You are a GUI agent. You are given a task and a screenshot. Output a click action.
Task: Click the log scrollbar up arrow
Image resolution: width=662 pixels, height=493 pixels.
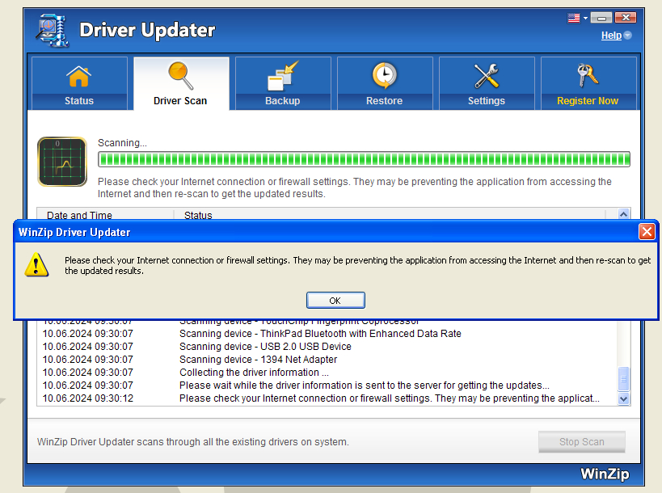point(623,213)
